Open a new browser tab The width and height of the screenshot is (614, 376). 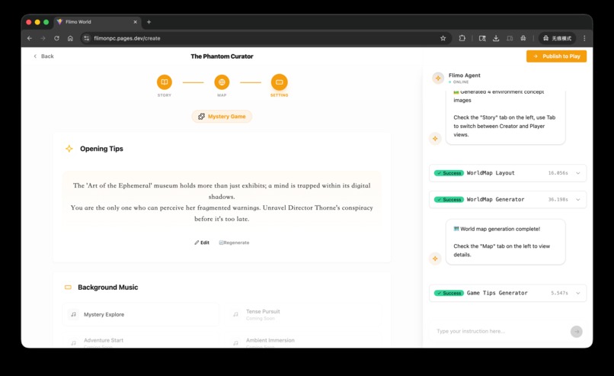click(149, 22)
